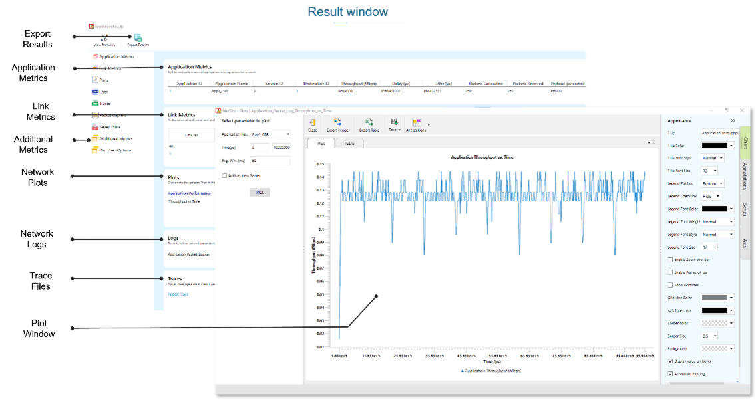
Task: Open Saved Plots in the sidebar
Action: 106,126
